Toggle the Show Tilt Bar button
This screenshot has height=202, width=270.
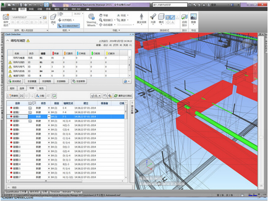pos(68,26)
